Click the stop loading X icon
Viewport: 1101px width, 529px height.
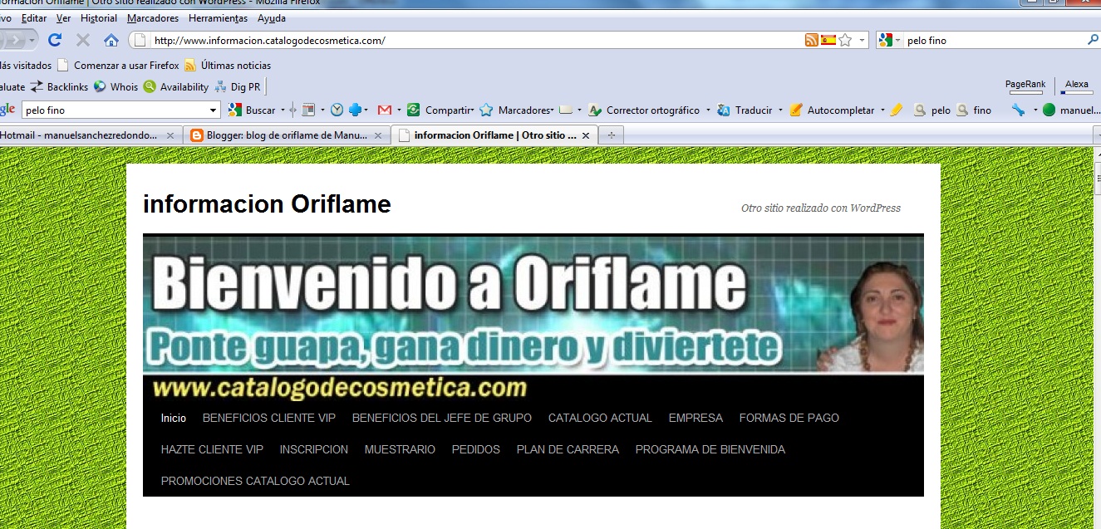coord(83,40)
